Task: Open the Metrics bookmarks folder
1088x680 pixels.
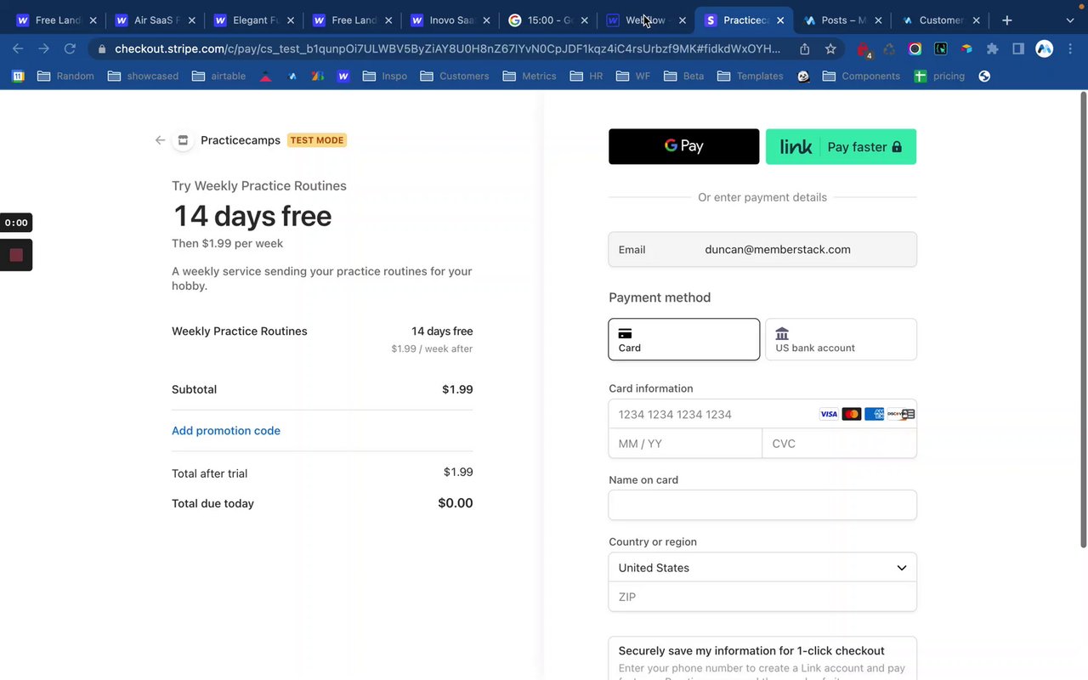Action: [530, 76]
